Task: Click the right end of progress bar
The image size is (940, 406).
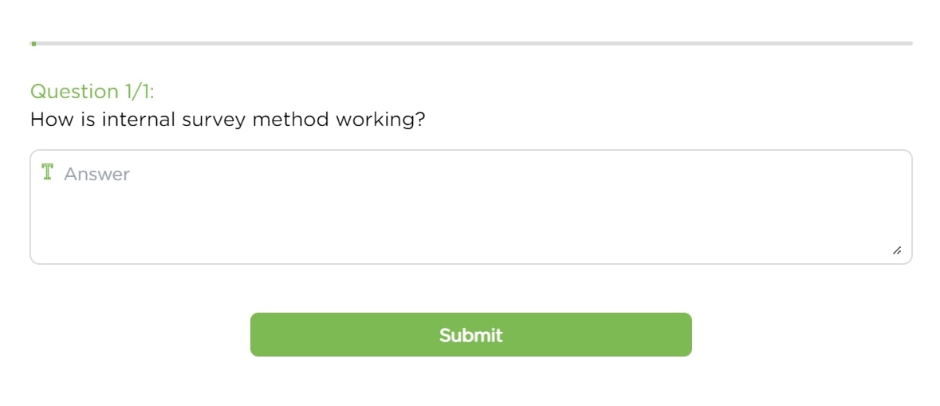Action: [910, 43]
